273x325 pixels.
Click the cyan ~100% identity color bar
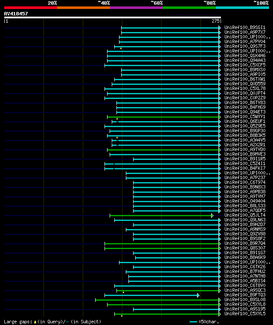242,8
